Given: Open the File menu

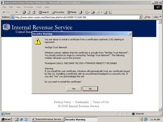Looking at the screenshot, I should click(4, 7).
